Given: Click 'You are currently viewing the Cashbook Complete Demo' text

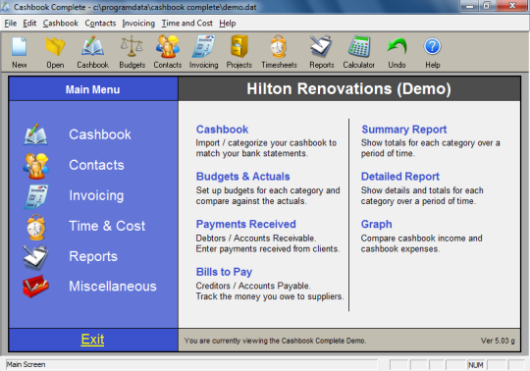Looking at the screenshot, I should coord(275,341).
